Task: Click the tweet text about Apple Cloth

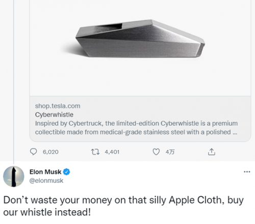Action: (x=123, y=206)
